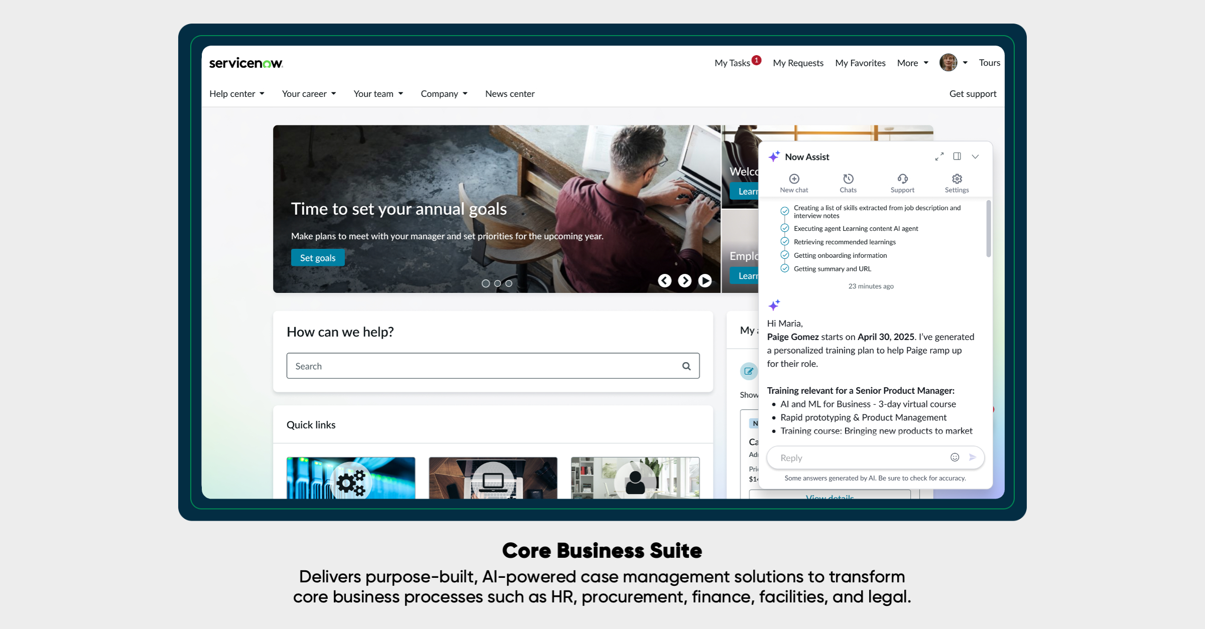Expand the More menu in header
The image size is (1205, 629).
coord(912,63)
